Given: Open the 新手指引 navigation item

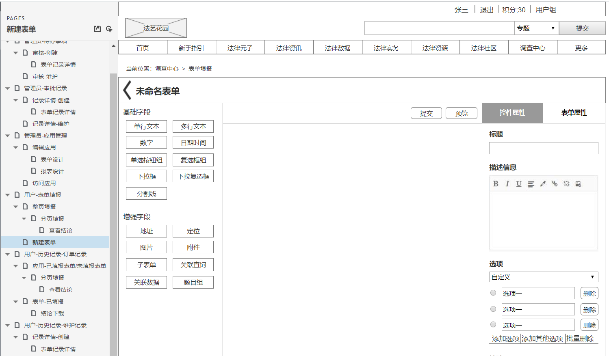Looking at the screenshot, I should point(191,47).
